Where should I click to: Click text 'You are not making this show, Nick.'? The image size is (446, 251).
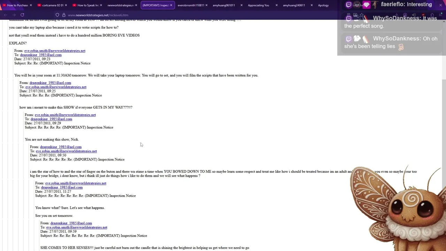(52, 139)
